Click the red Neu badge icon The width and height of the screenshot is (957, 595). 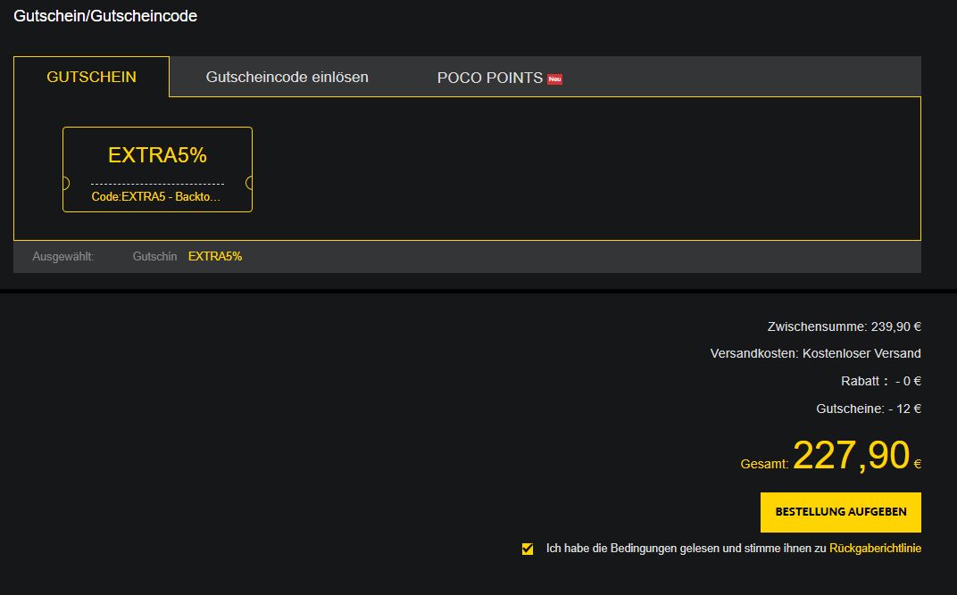(x=554, y=79)
